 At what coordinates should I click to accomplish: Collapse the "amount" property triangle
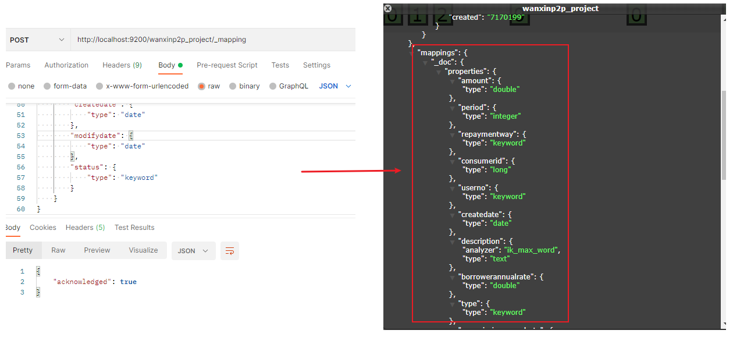(x=453, y=81)
